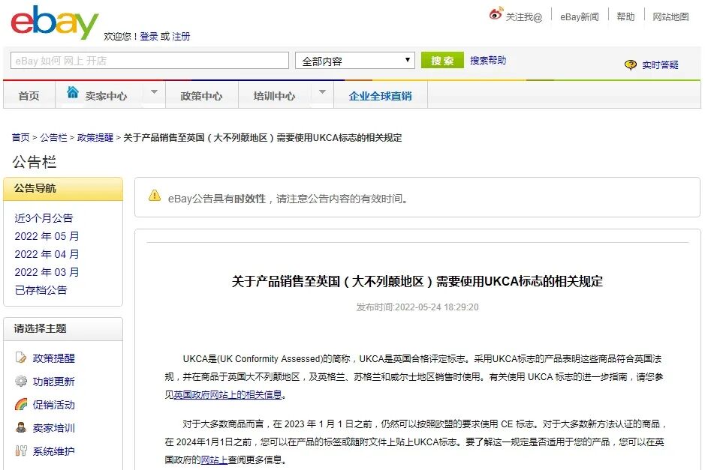Click the warning triangle in the notice banner
705x470 pixels.
point(154,196)
